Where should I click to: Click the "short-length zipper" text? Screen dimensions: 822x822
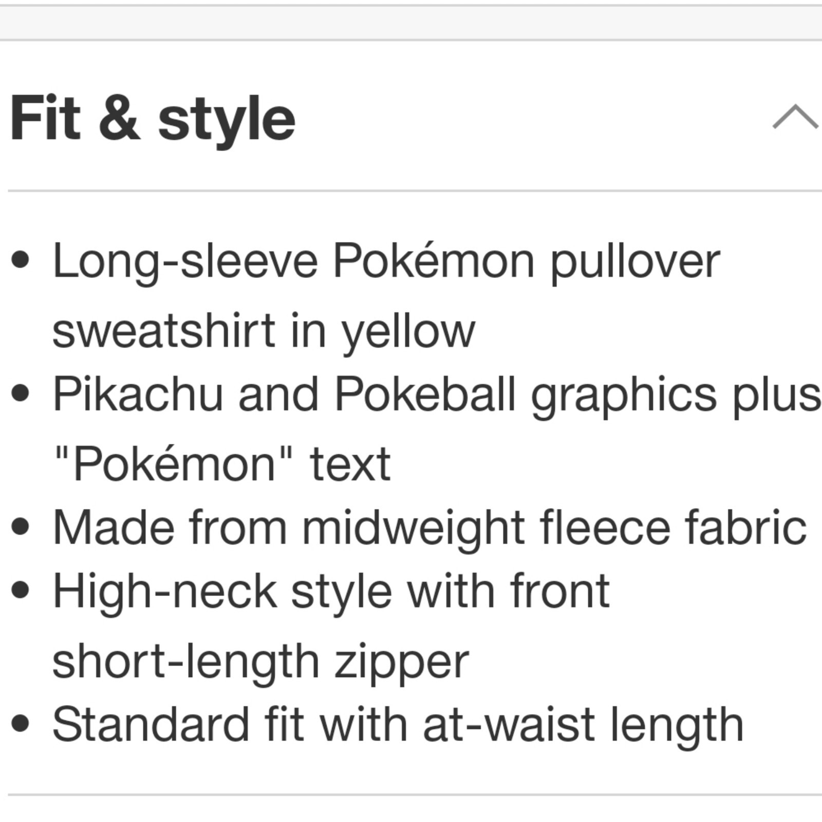[x=260, y=662]
